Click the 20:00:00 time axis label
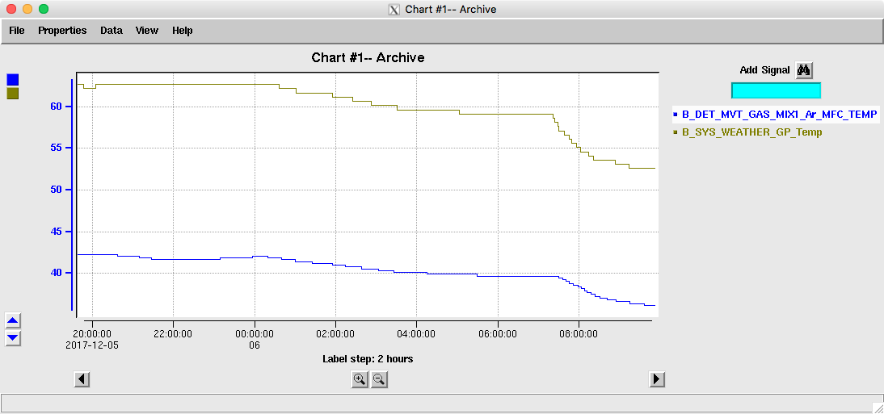Image resolution: width=884 pixels, height=414 pixels. [92, 334]
